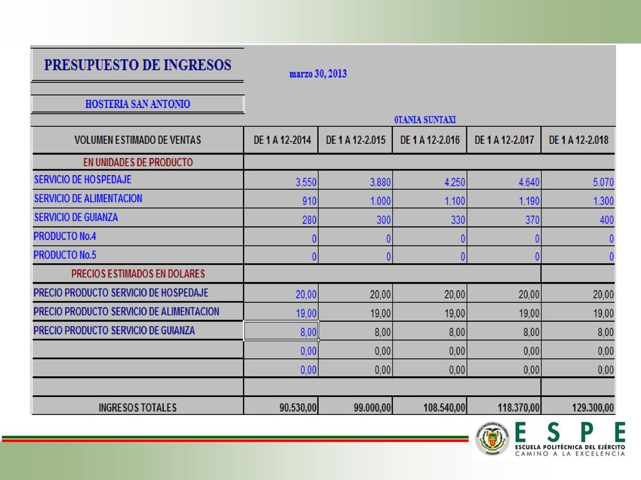Click guianza value 330

(x=458, y=220)
